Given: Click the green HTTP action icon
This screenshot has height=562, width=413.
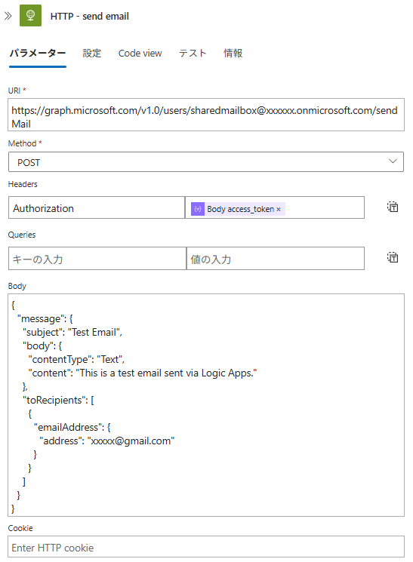Looking at the screenshot, I should pos(30,15).
